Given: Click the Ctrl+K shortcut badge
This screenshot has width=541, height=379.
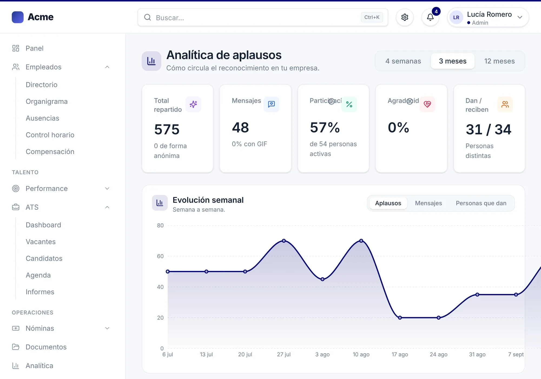Looking at the screenshot, I should (x=372, y=17).
